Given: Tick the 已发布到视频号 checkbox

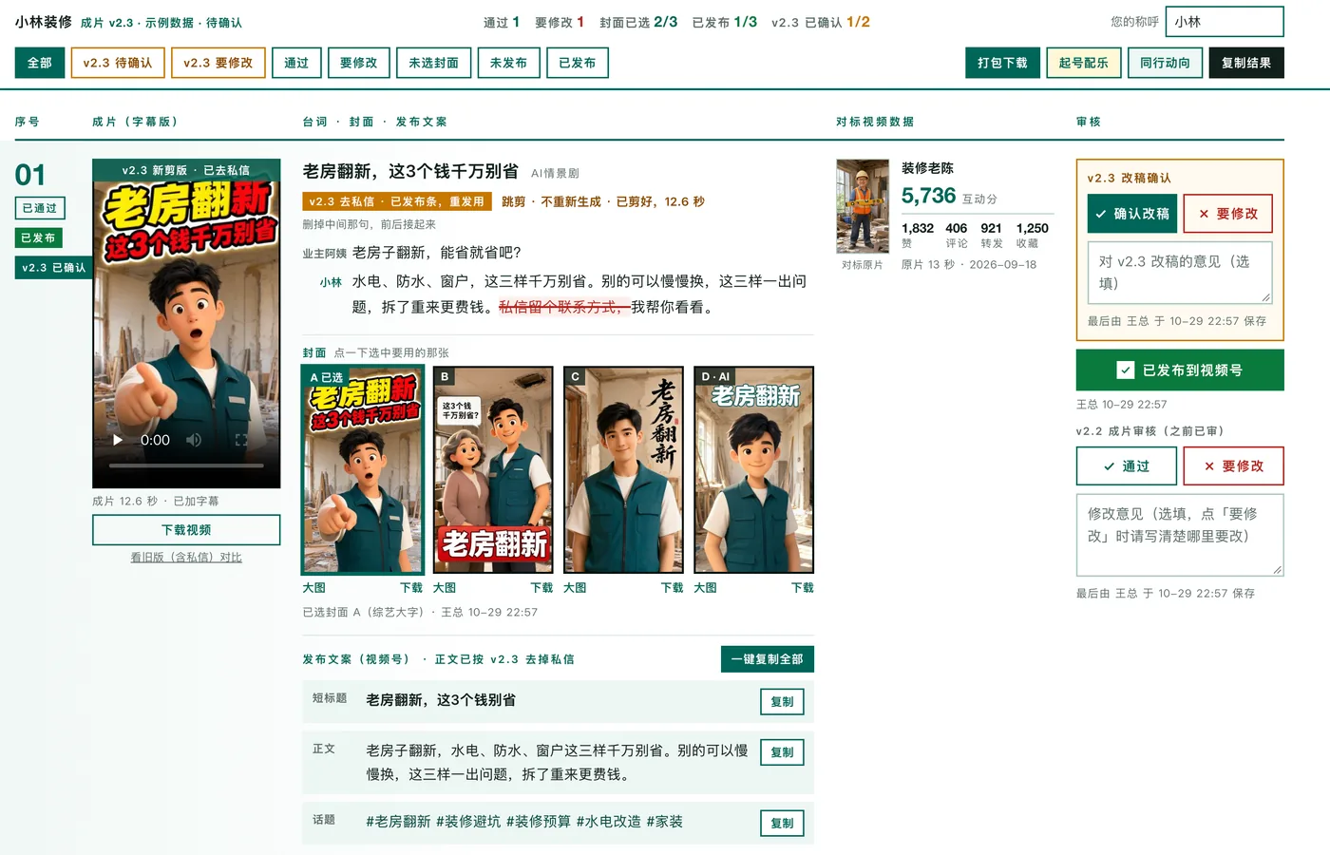Looking at the screenshot, I should point(1126,370).
